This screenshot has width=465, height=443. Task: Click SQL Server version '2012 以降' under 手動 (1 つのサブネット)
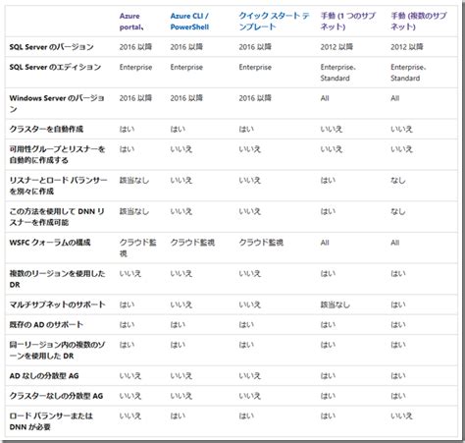[336, 47]
